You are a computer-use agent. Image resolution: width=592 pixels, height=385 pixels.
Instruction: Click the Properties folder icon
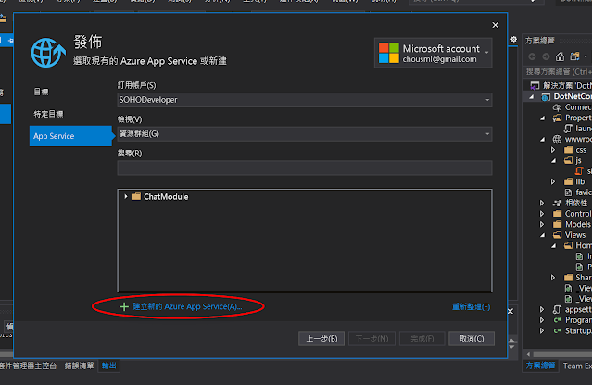click(x=558, y=118)
